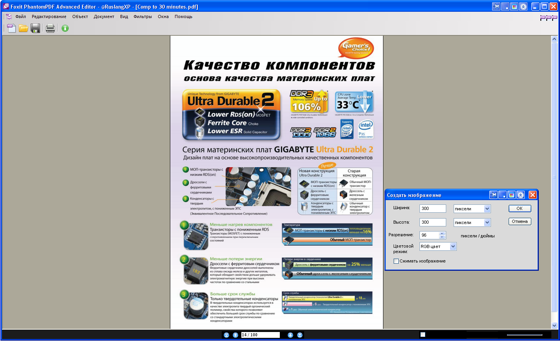Increase Разрешение with the stepper up arrow
The width and height of the screenshot is (560, 341).
(442, 233)
